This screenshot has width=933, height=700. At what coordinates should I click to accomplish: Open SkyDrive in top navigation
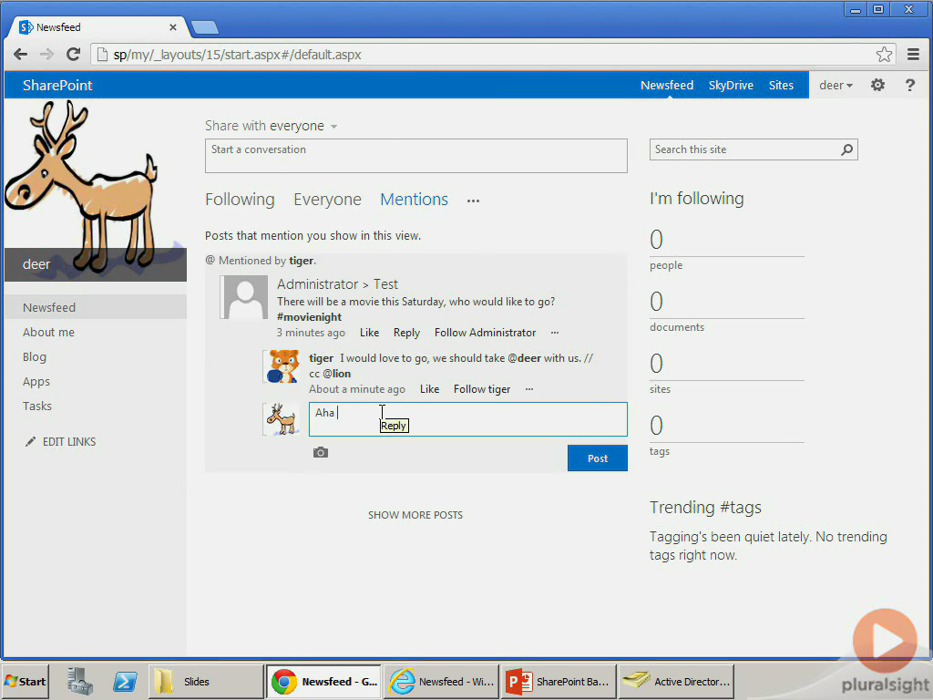tap(731, 85)
